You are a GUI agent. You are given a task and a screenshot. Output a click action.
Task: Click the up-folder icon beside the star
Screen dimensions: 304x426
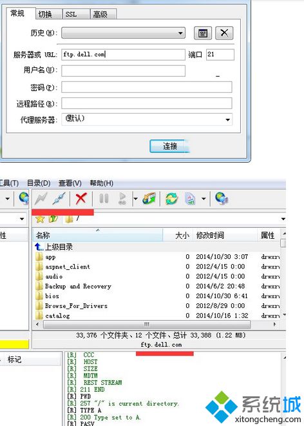[53, 219]
